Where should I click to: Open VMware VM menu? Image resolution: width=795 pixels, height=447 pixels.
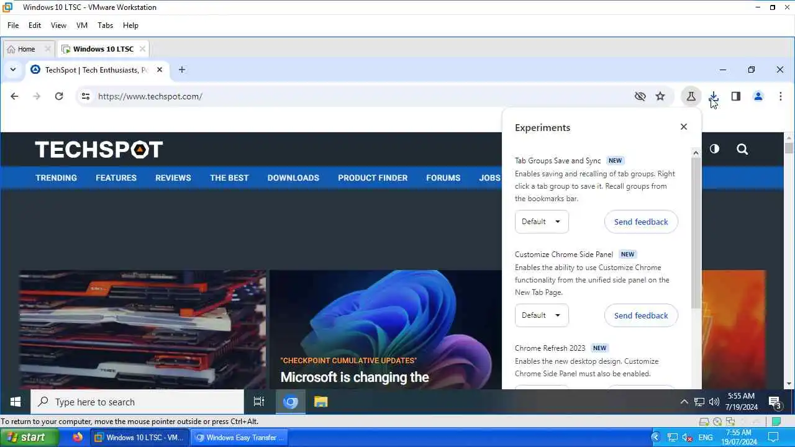click(x=82, y=25)
